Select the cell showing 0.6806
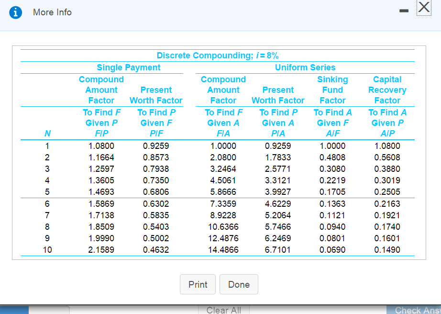Image resolution: width=441 pixels, height=314 pixels. pos(156,192)
